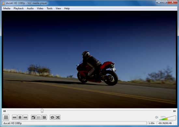Click the 1.00x playback speed indicator
179x127 pixels.
point(152,123)
